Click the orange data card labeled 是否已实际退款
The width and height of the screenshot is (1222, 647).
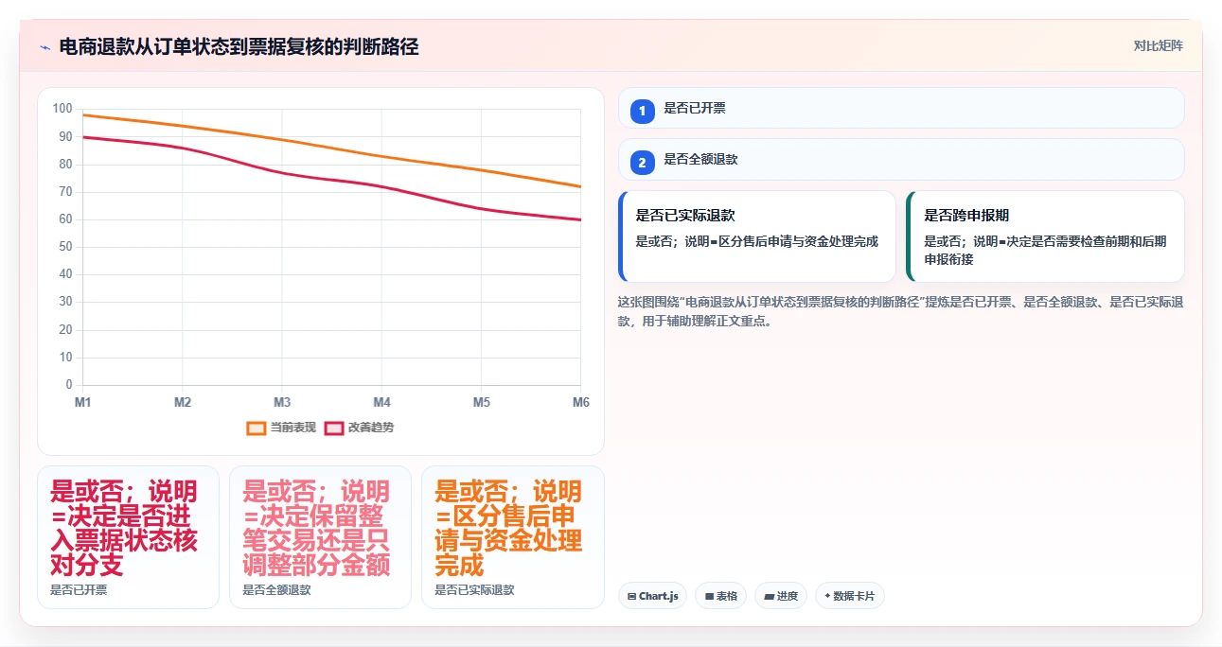coord(512,537)
